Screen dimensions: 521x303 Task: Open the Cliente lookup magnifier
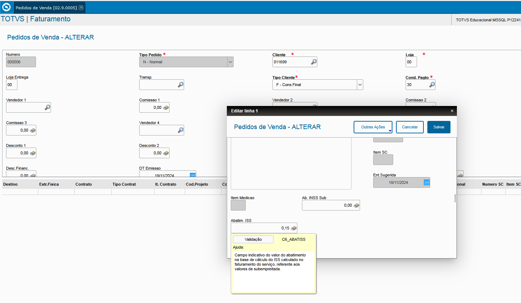[313, 62]
